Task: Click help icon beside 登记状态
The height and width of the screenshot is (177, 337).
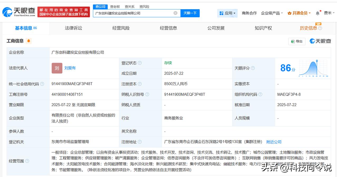Action: click(x=140, y=63)
